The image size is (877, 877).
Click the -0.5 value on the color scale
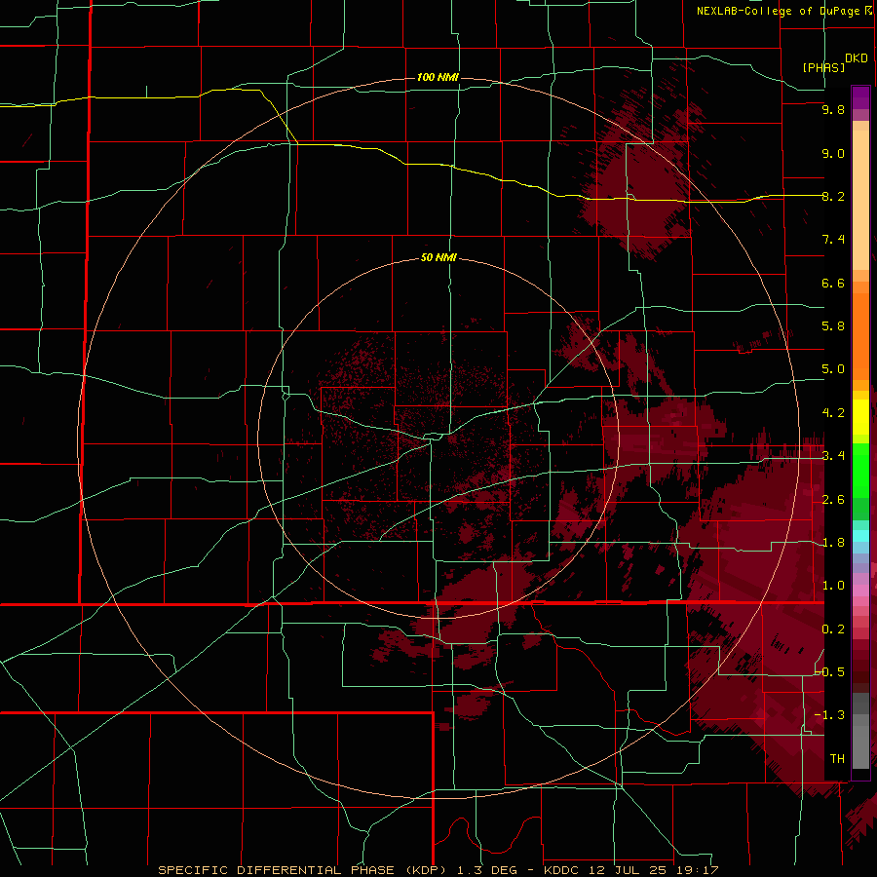[830, 672]
